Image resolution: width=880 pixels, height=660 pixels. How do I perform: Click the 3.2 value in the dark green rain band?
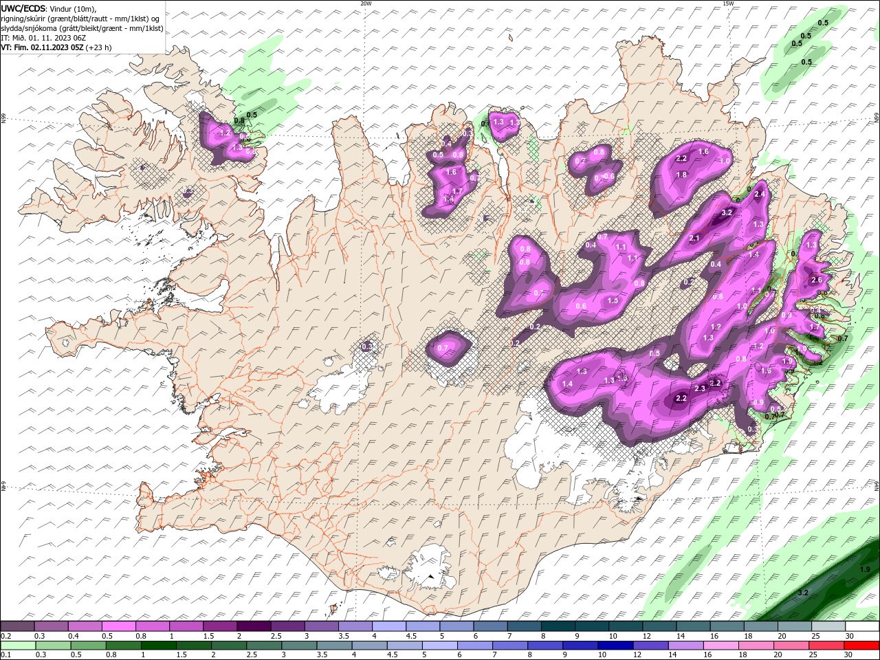point(803,593)
